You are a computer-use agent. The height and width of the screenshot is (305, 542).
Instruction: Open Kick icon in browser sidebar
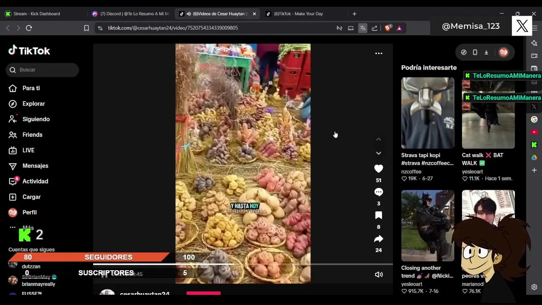tap(534, 145)
